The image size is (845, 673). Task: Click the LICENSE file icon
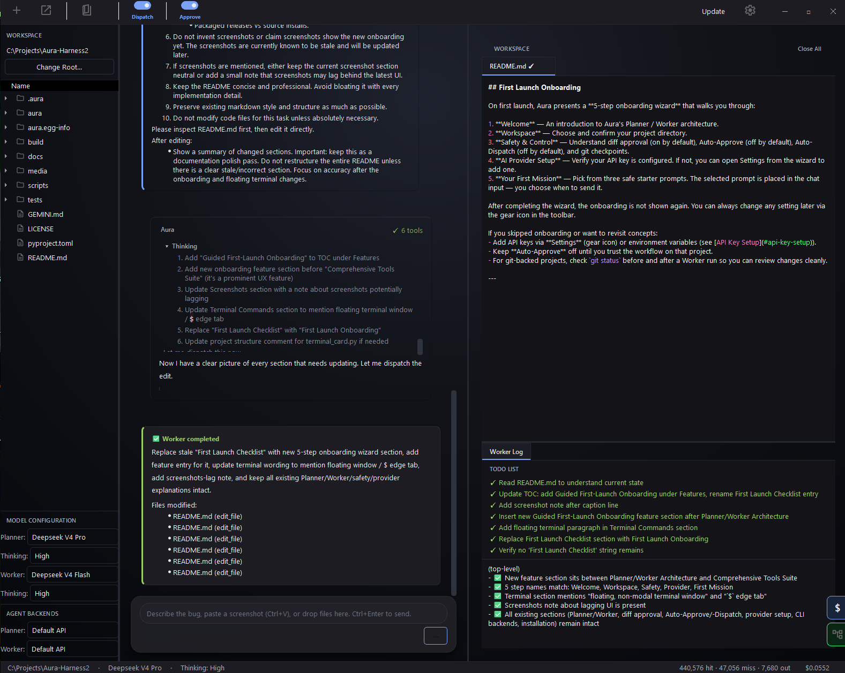pos(20,229)
